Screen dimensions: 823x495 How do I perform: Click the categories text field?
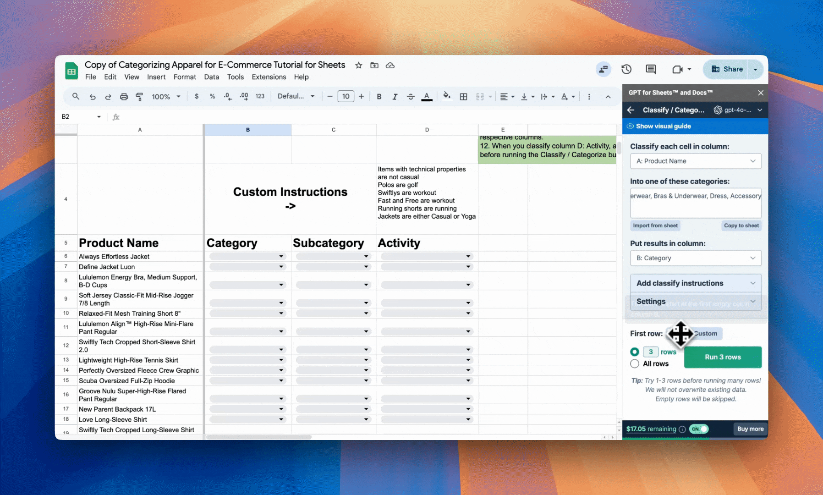[696, 203]
